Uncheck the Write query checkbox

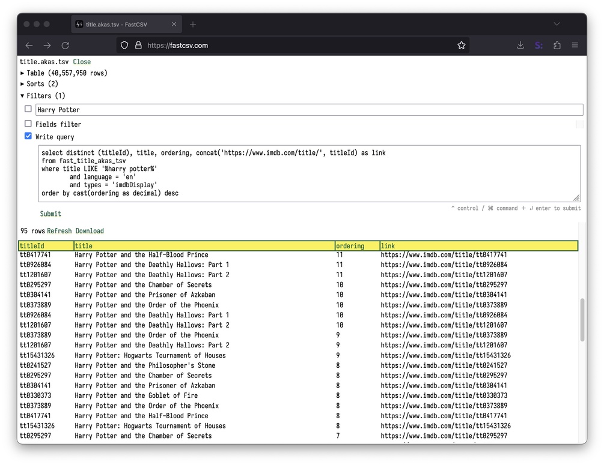[28, 136]
